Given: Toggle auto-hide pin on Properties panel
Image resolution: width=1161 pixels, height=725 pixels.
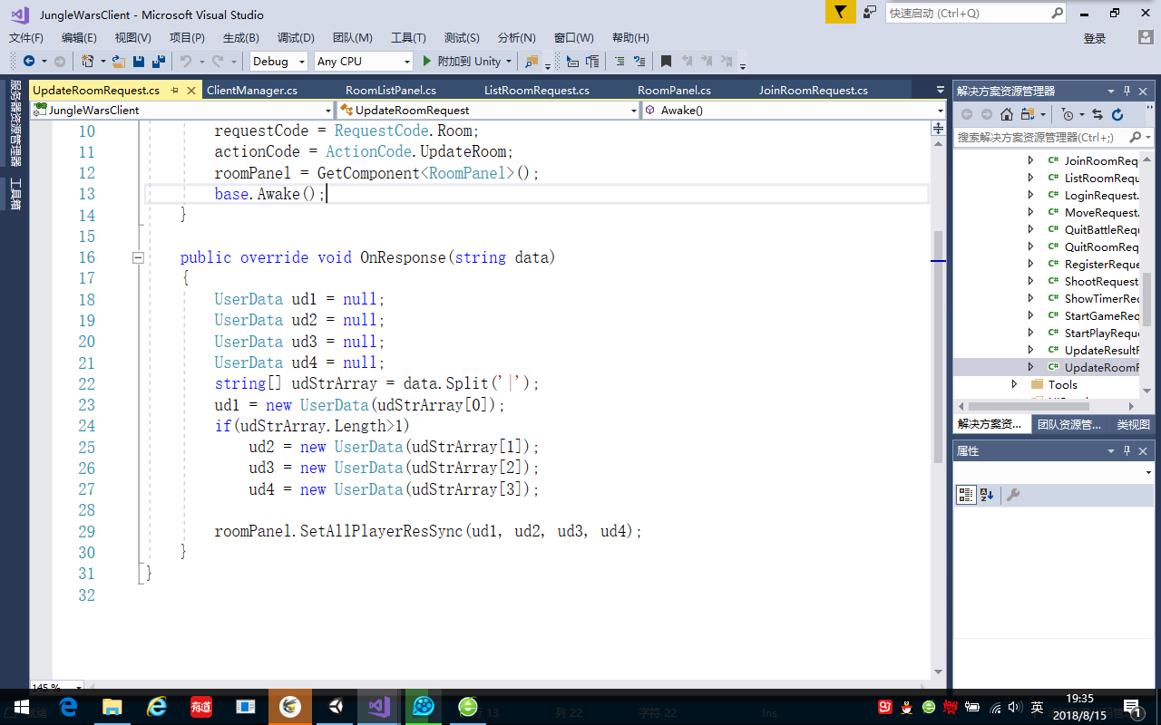Looking at the screenshot, I should [x=1127, y=450].
